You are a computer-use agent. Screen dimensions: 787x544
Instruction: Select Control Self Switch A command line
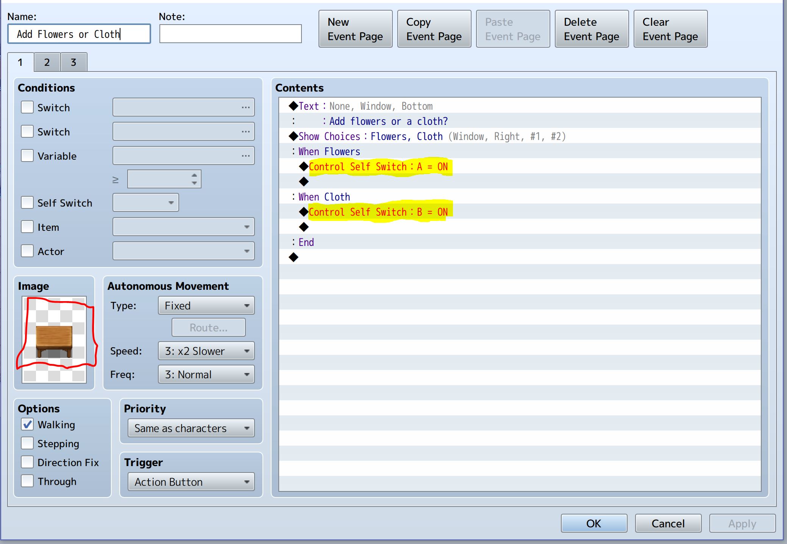point(378,167)
